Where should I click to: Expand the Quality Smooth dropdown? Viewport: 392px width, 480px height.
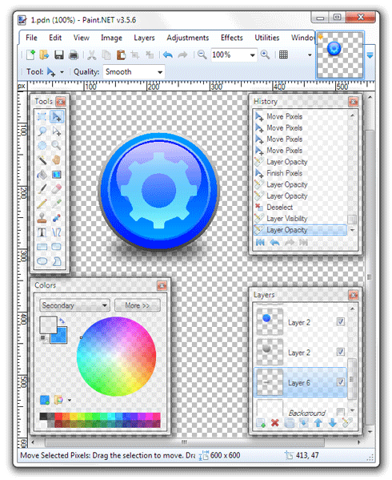click(x=134, y=72)
